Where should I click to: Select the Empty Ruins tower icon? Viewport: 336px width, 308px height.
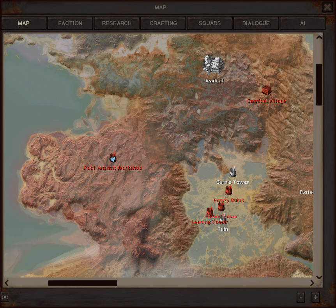click(229, 190)
